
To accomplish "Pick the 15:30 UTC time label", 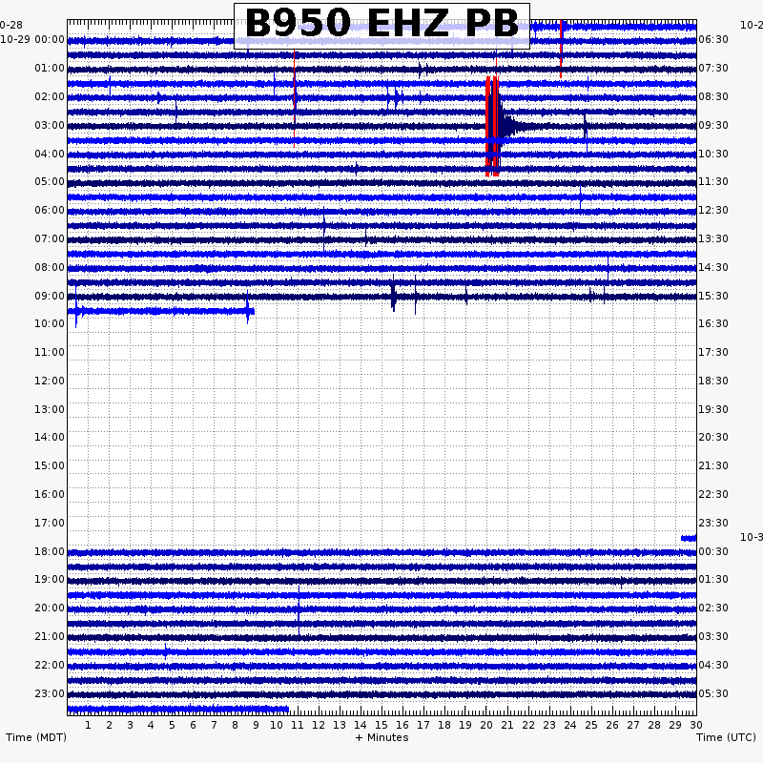I will coord(713,297).
